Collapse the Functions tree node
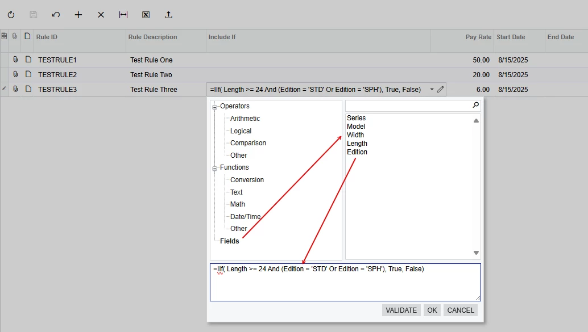The image size is (588, 332). (216, 167)
